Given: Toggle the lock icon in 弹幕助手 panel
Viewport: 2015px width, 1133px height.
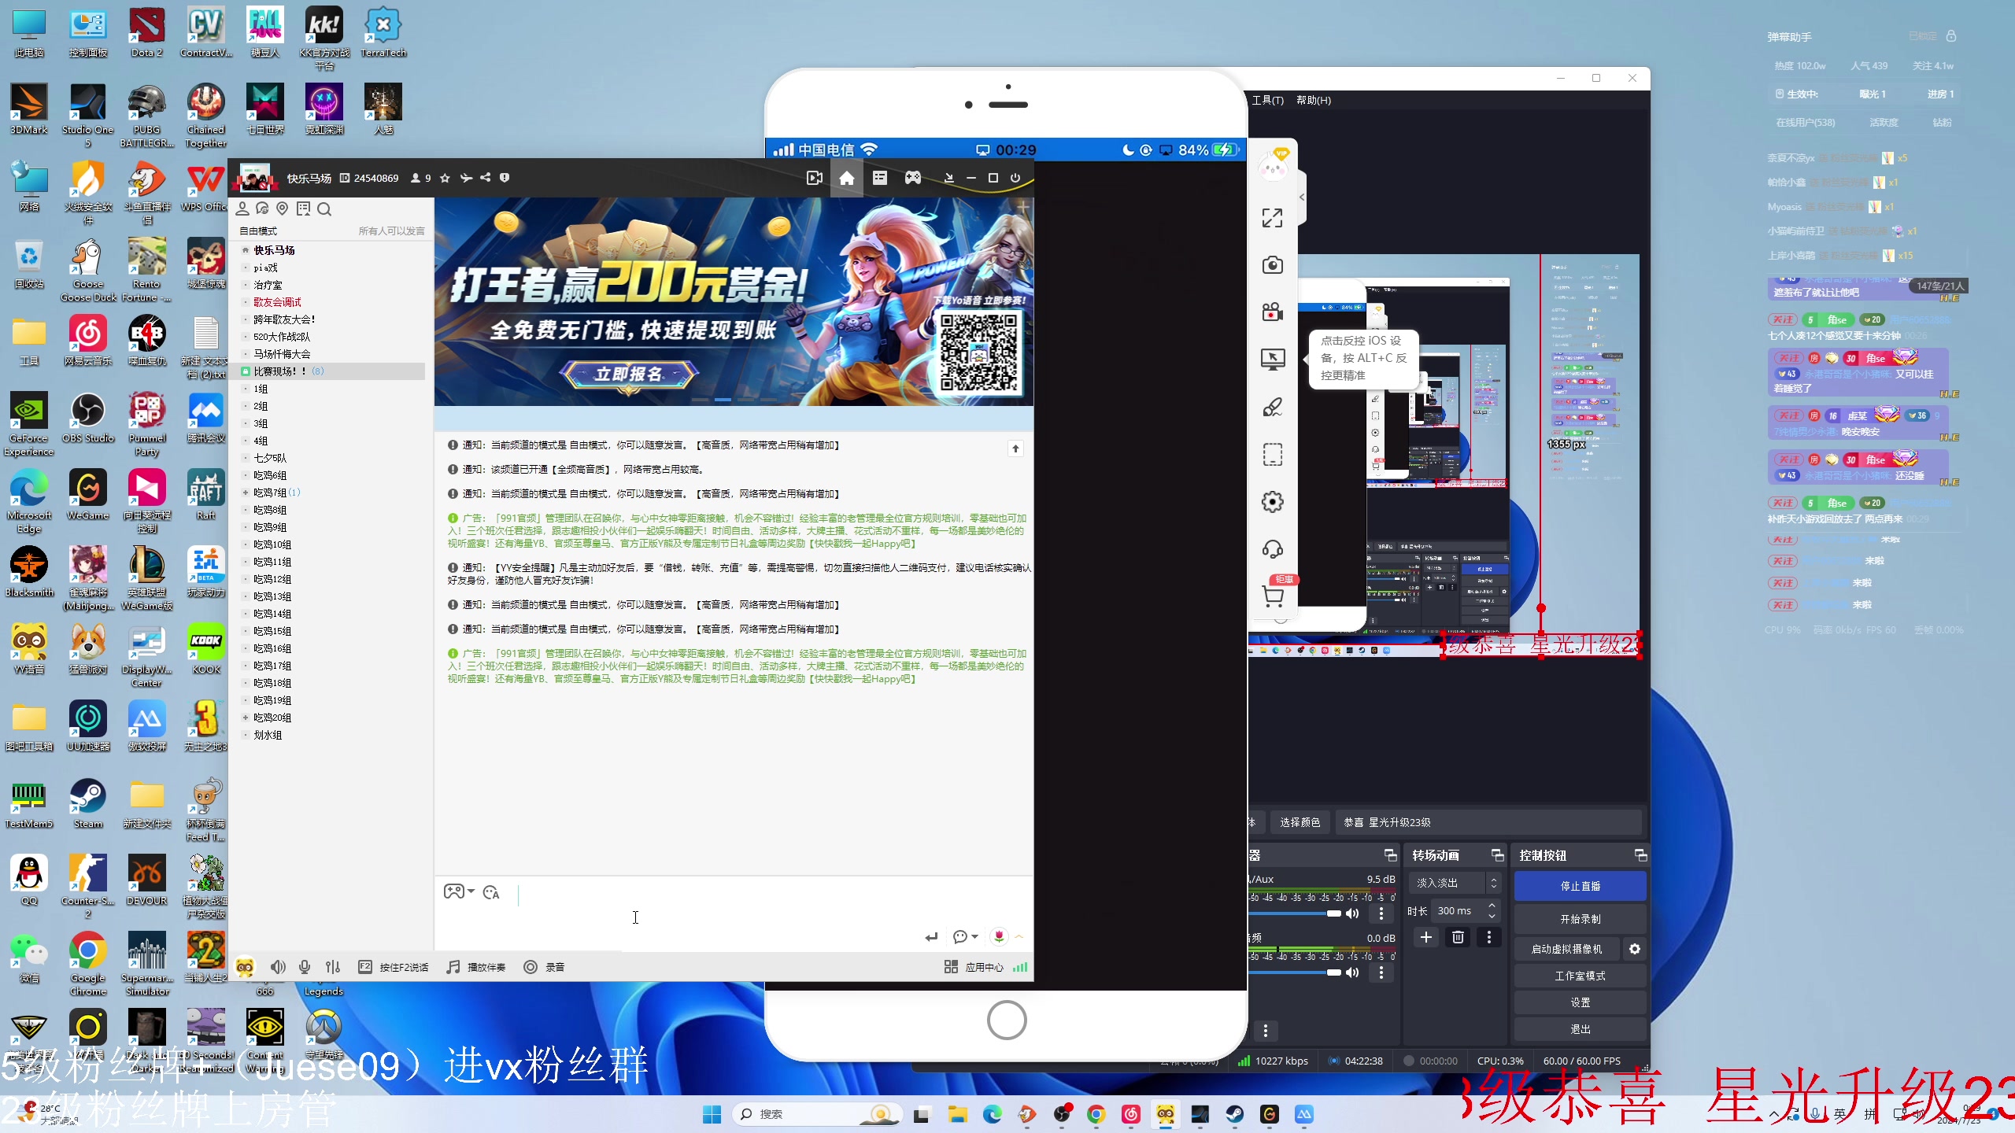Looking at the screenshot, I should click(x=1951, y=36).
